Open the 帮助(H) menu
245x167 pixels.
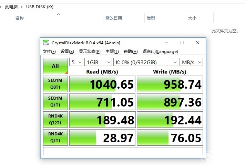(x=131, y=52)
